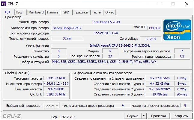Viewport: 194px width, 120px height.
Task: Open the Mainboard tab
Action: [x=36, y=12]
